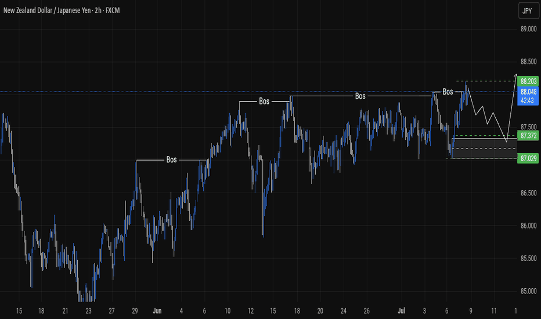
Task: Click the 88.500 price axis label
Action: (529, 61)
